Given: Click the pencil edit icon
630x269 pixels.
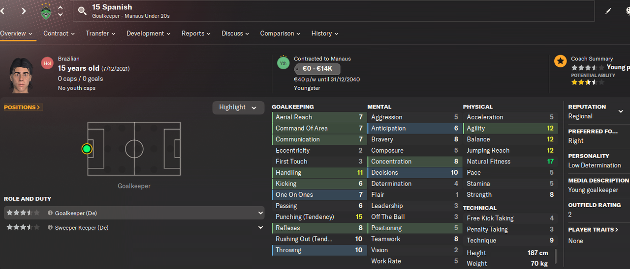Looking at the screenshot, I should (x=608, y=11).
